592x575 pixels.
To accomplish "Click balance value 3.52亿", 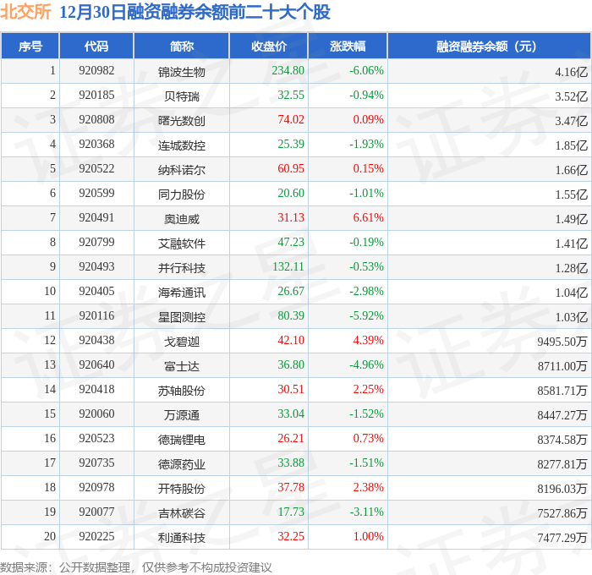I will point(571,96).
